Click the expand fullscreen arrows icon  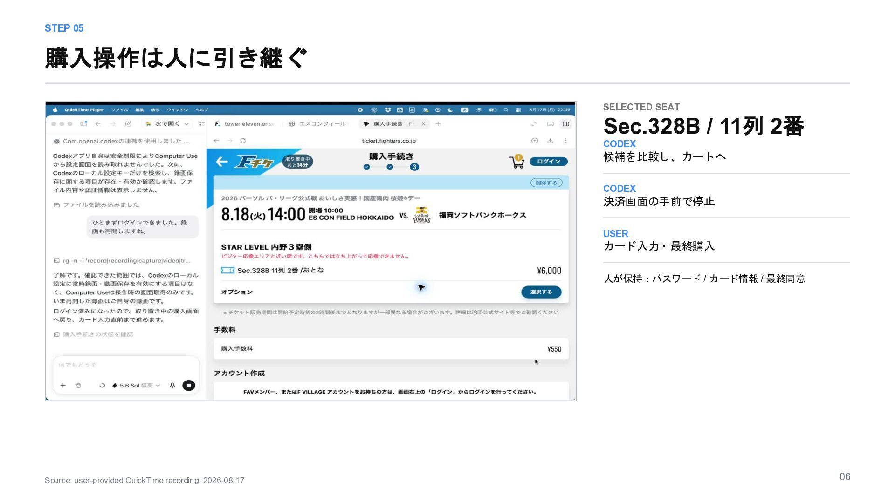(534, 124)
